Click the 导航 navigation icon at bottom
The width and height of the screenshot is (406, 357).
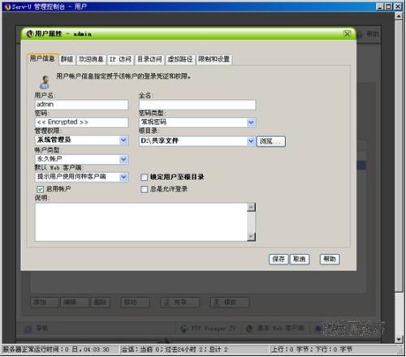28,329
